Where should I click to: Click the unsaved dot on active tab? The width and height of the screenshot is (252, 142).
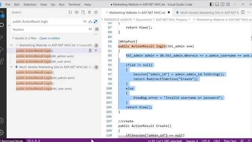169,12
